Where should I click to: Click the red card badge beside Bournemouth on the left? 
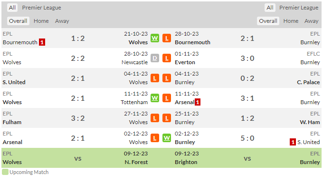point(42,42)
